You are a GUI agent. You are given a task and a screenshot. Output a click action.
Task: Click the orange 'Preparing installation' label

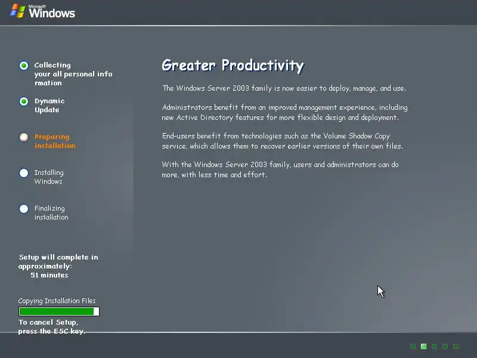pos(55,141)
